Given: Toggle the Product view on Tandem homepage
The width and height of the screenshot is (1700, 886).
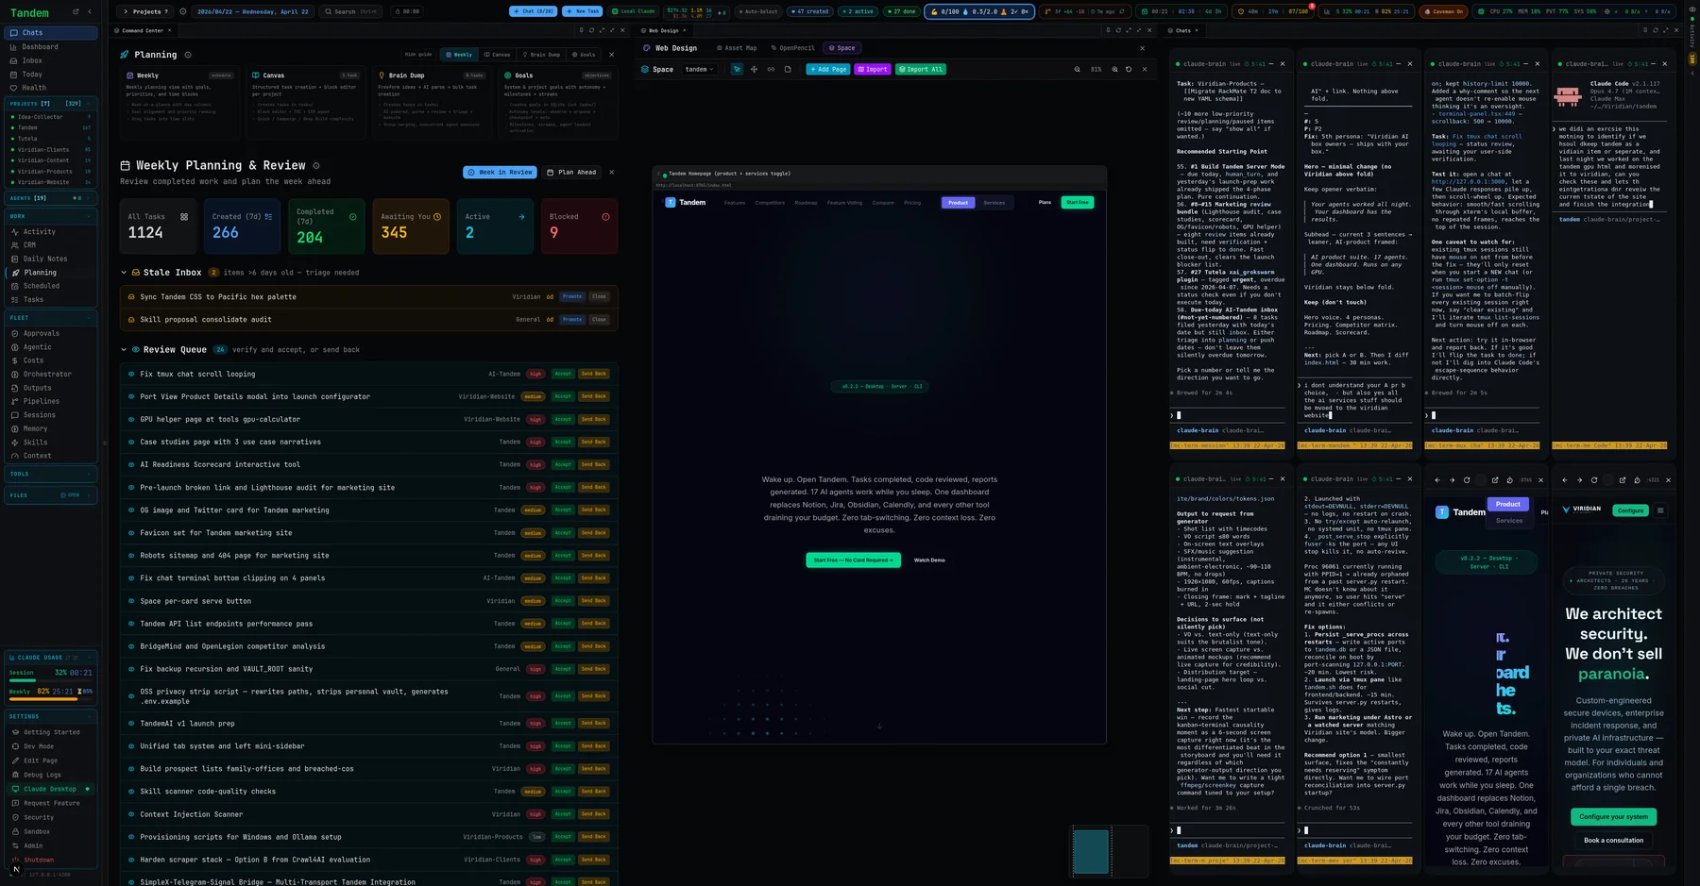Looking at the screenshot, I should pyautogui.click(x=958, y=203).
